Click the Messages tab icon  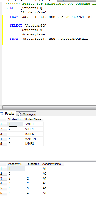pyautogui.click(x=19, y=114)
